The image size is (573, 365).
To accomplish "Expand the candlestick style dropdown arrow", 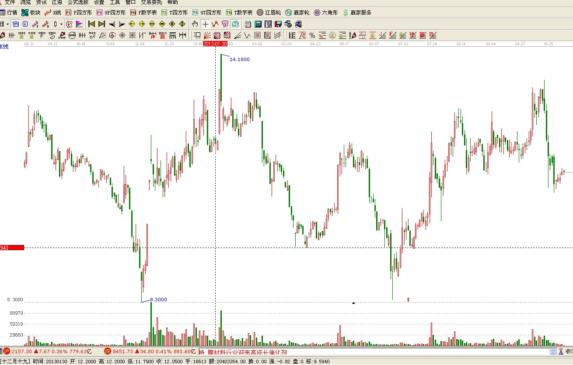I will (x=61, y=24).
